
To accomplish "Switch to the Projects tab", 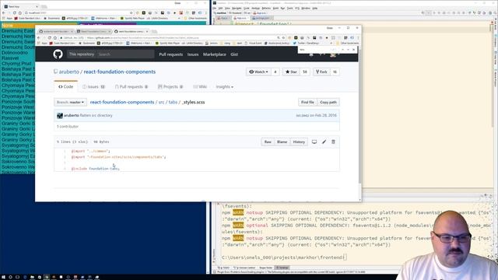I will click(170, 86).
